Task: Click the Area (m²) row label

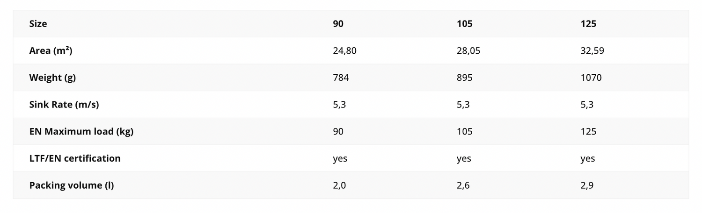Action: point(51,50)
